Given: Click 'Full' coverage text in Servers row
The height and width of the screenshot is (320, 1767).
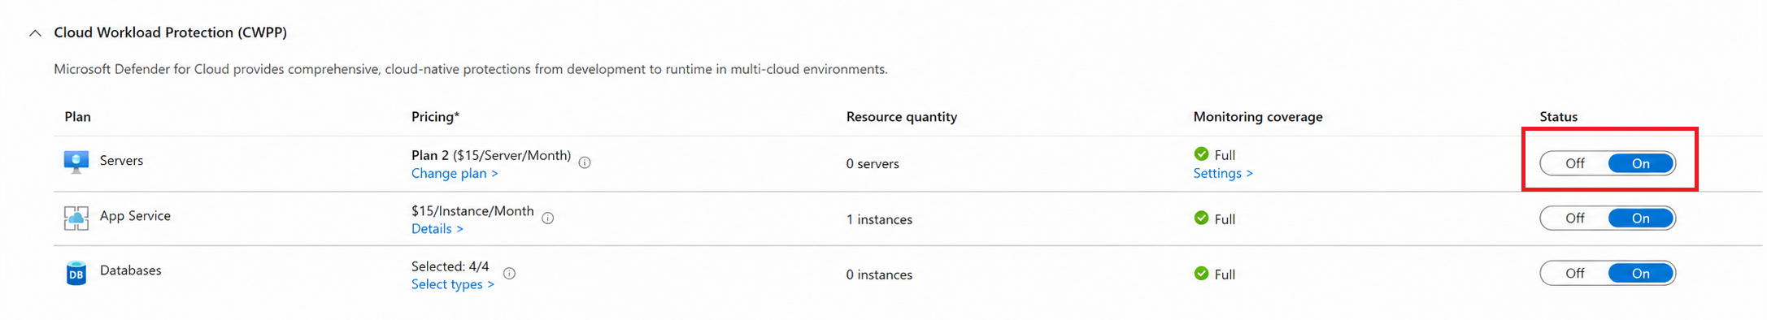Looking at the screenshot, I should (1225, 154).
